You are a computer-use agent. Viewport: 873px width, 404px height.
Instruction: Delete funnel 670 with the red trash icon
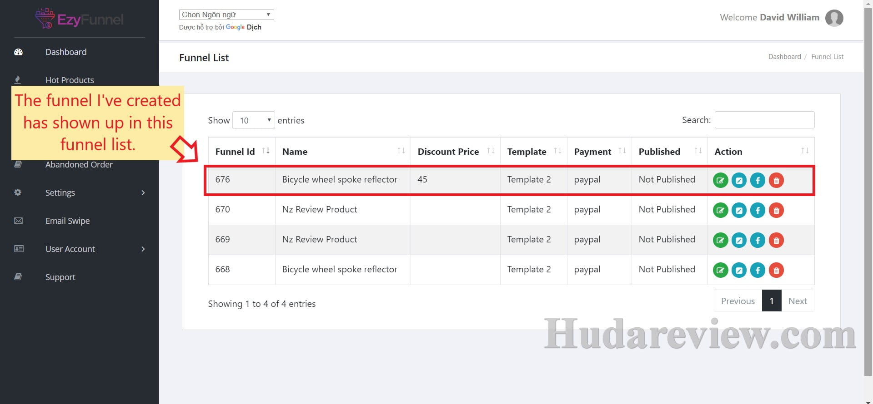click(776, 210)
